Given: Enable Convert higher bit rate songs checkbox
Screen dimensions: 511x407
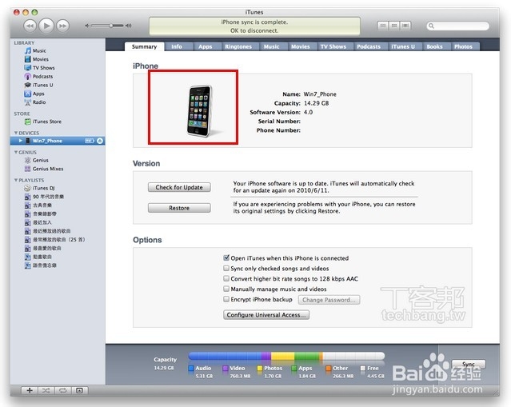Looking at the screenshot, I should [226, 278].
